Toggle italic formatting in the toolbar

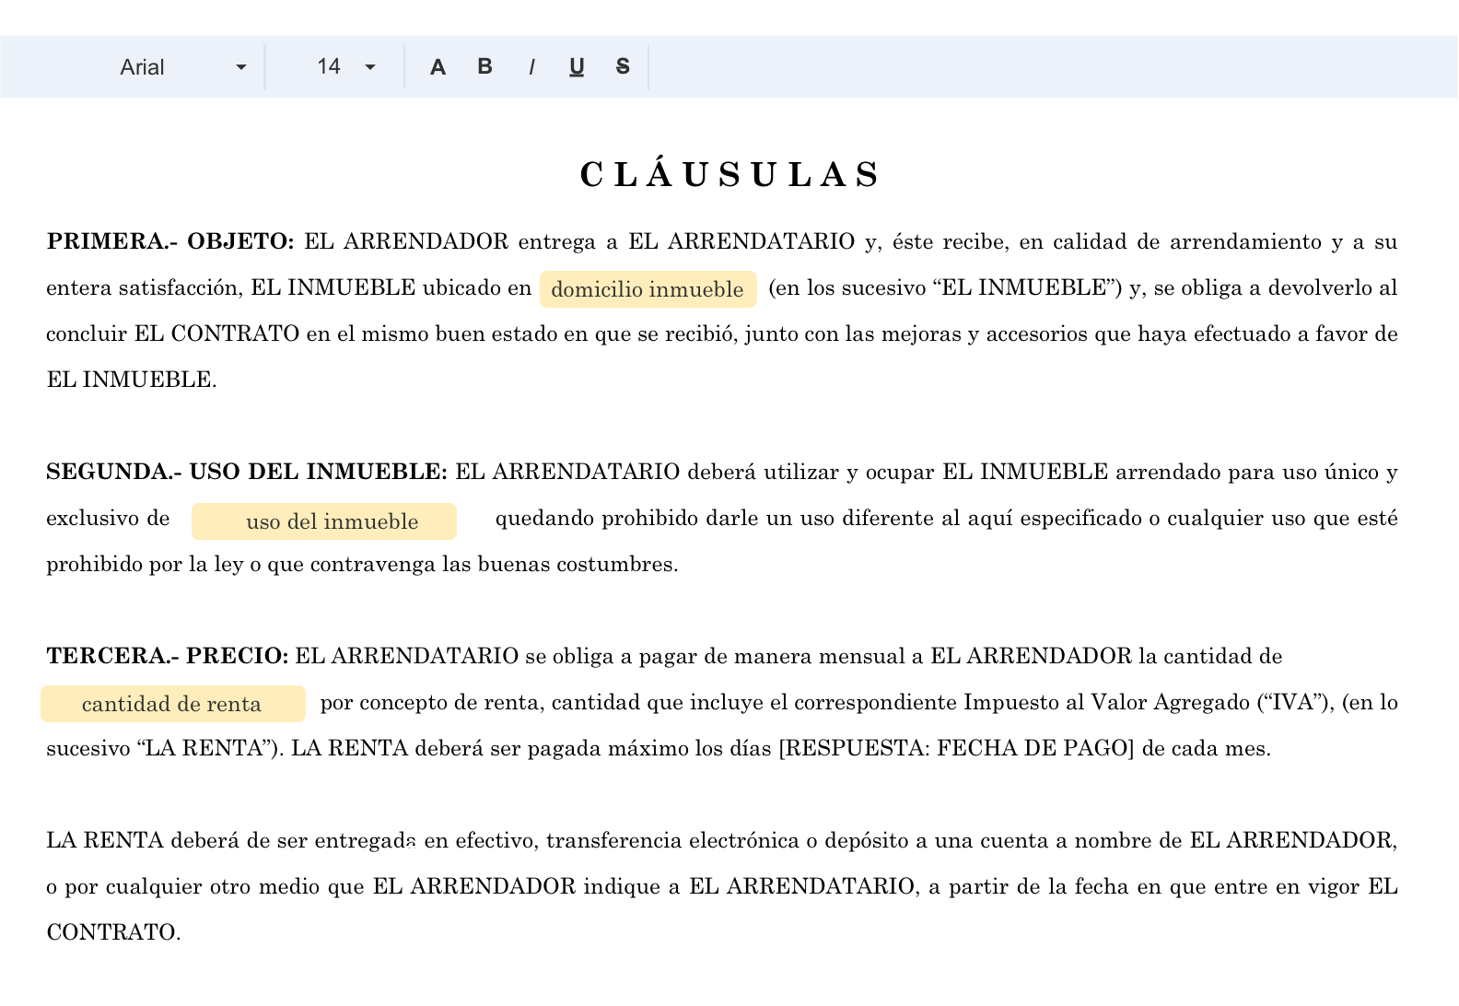coord(531,67)
